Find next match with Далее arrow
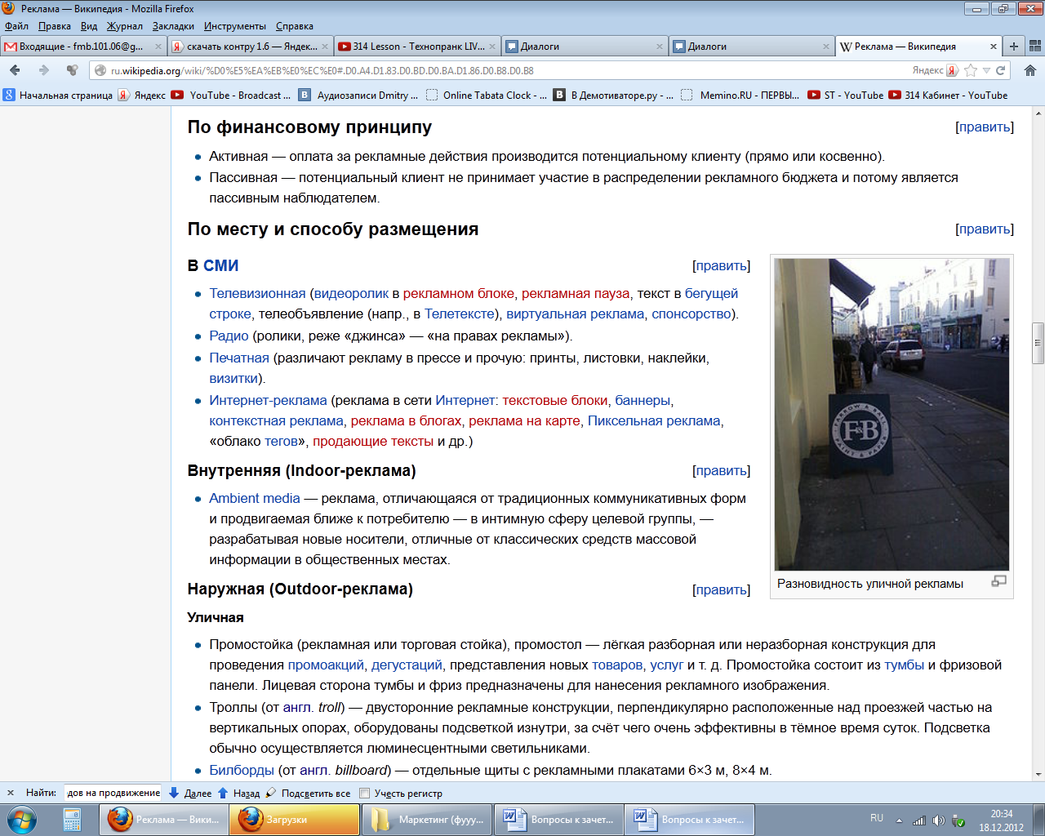The width and height of the screenshot is (1045, 836). pos(190,793)
